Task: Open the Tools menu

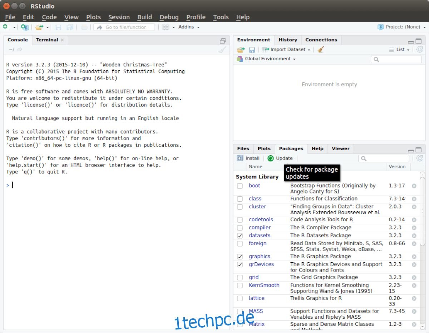Action: pyautogui.click(x=221, y=17)
